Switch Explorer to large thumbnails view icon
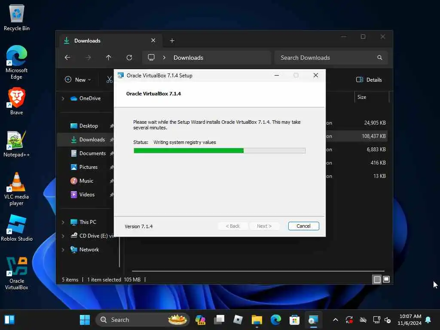Image resolution: width=440 pixels, height=330 pixels. point(386,279)
